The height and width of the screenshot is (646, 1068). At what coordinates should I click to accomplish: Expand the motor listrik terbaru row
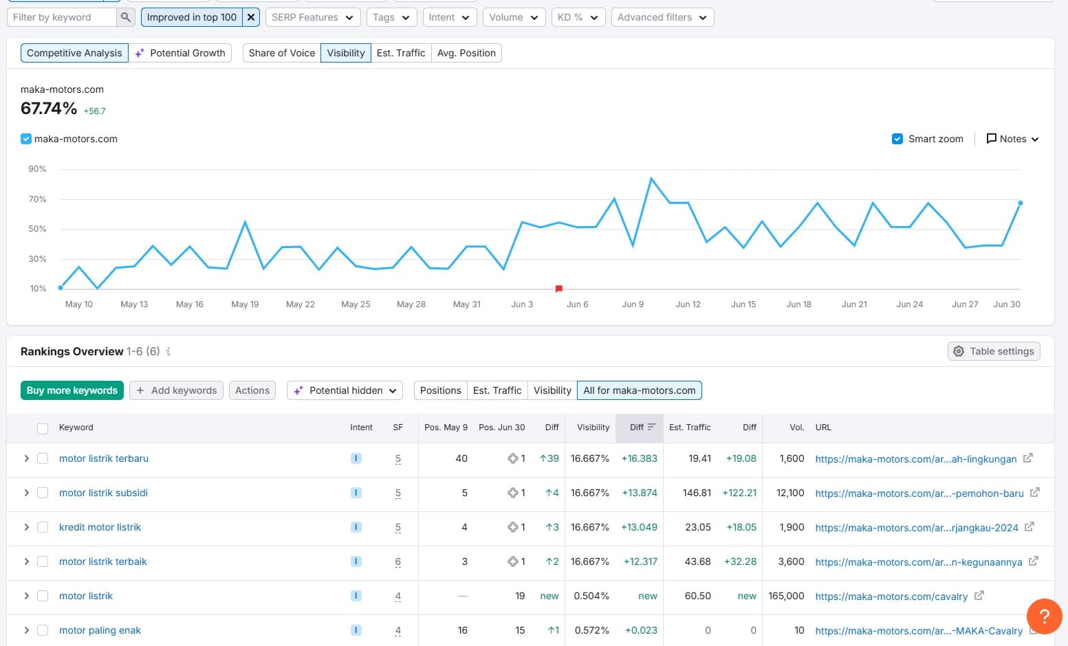[x=26, y=458]
